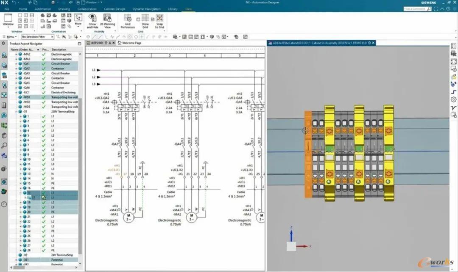Expand the -XE1 Potential node
458x272 pixels.
(x=16, y=260)
